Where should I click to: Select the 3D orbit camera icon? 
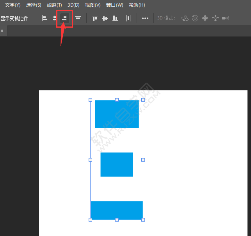[185, 18]
